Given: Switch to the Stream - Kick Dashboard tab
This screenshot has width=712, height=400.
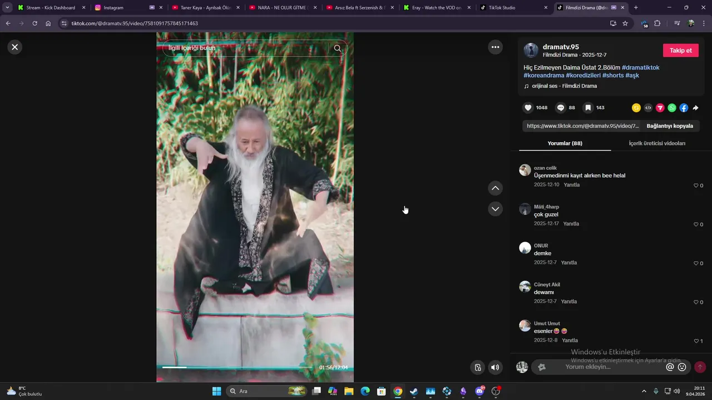Looking at the screenshot, I should (x=51, y=8).
